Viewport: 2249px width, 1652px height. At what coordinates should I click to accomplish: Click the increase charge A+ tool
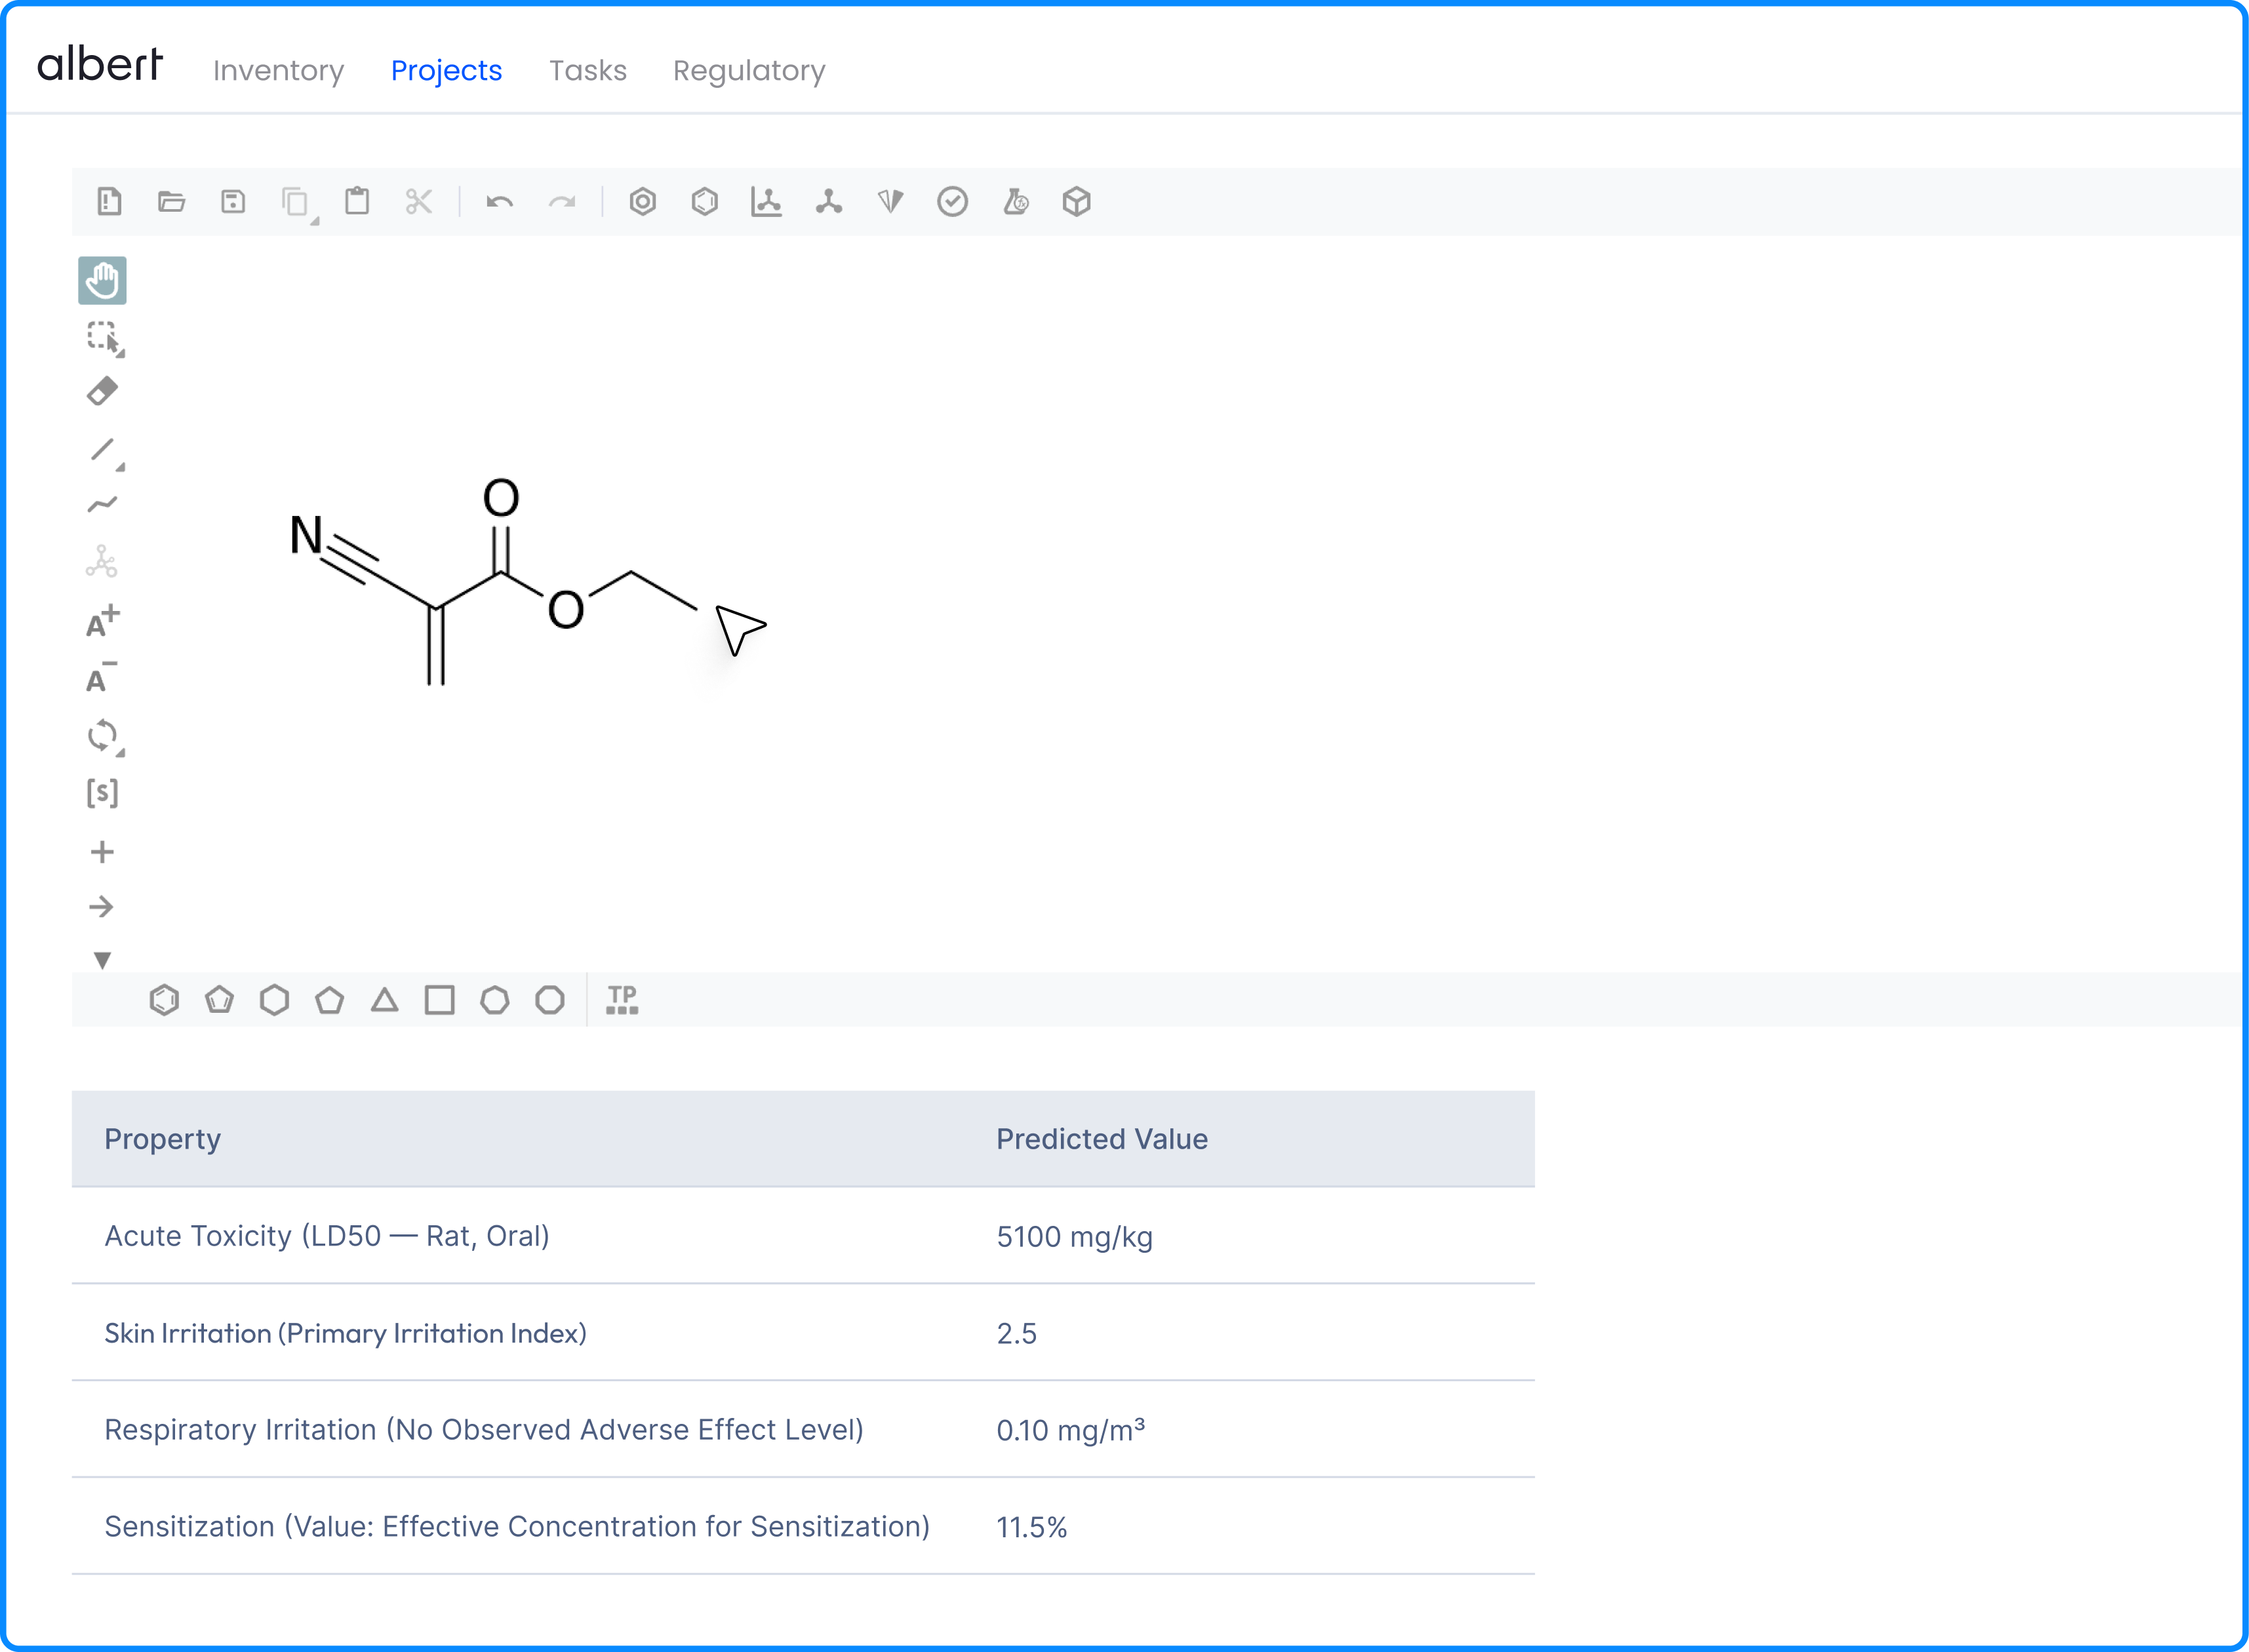[x=102, y=622]
